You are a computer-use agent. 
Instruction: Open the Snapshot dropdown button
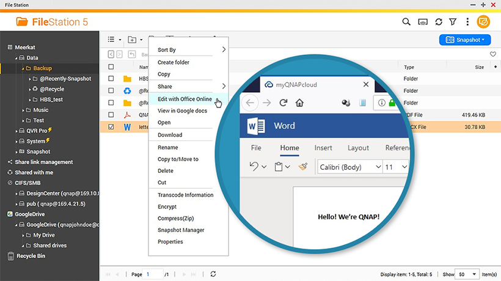465,40
